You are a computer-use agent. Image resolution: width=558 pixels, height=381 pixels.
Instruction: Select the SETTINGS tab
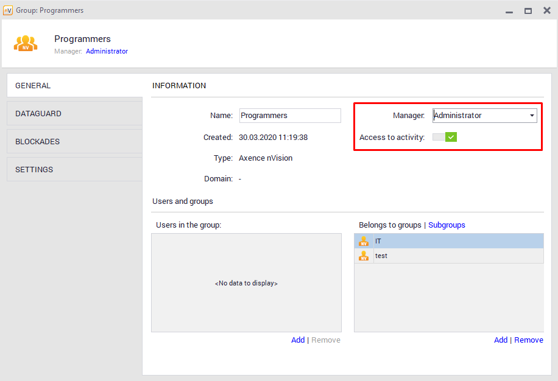[x=74, y=170]
